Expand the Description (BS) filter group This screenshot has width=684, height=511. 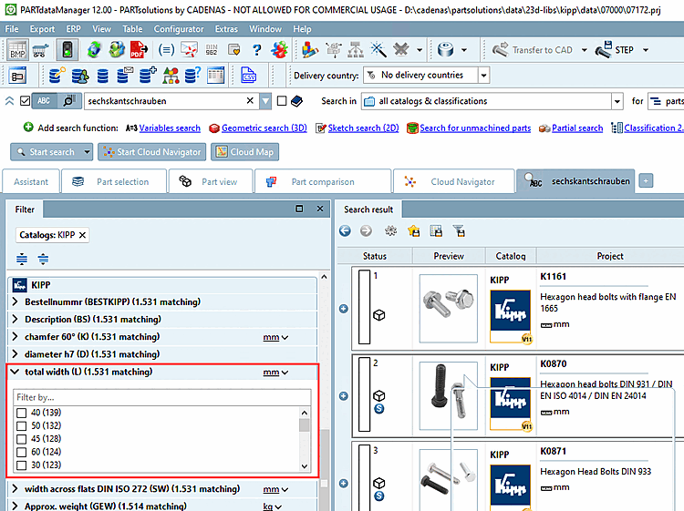(x=15, y=320)
